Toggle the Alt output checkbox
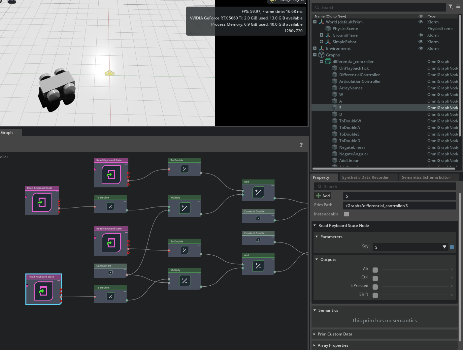 pos(375,270)
